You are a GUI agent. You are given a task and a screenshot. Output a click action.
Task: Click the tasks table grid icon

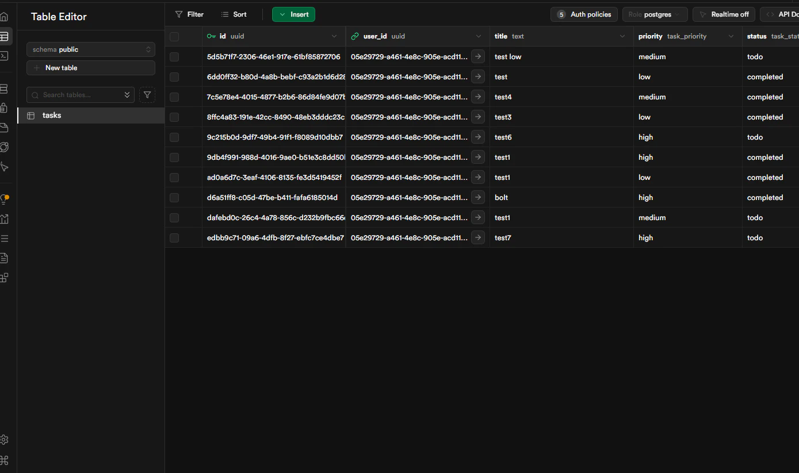tap(31, 116)
